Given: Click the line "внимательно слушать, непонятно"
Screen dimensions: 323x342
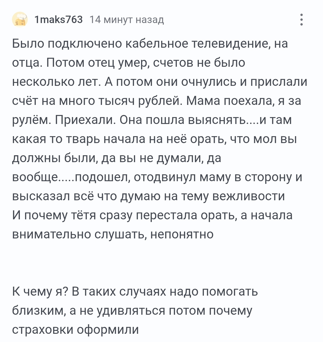Looking at the screenshot, I should pos(113,234).
